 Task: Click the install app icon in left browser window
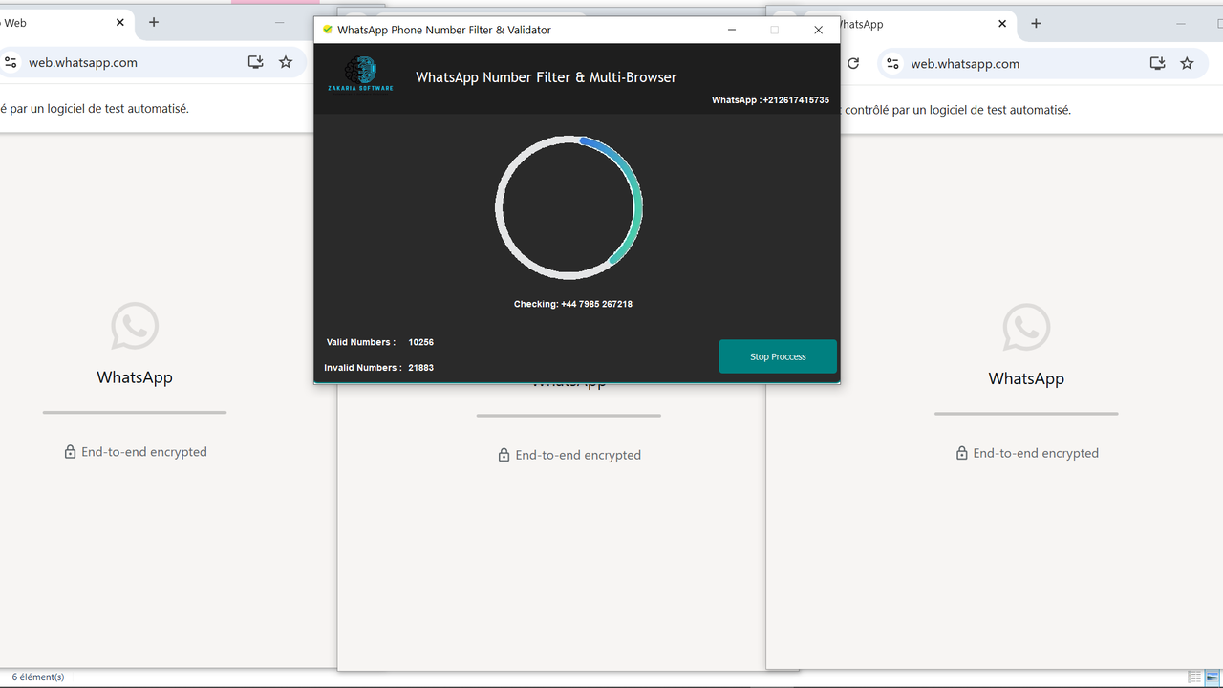pyautogui.click(x=255, y=63)
